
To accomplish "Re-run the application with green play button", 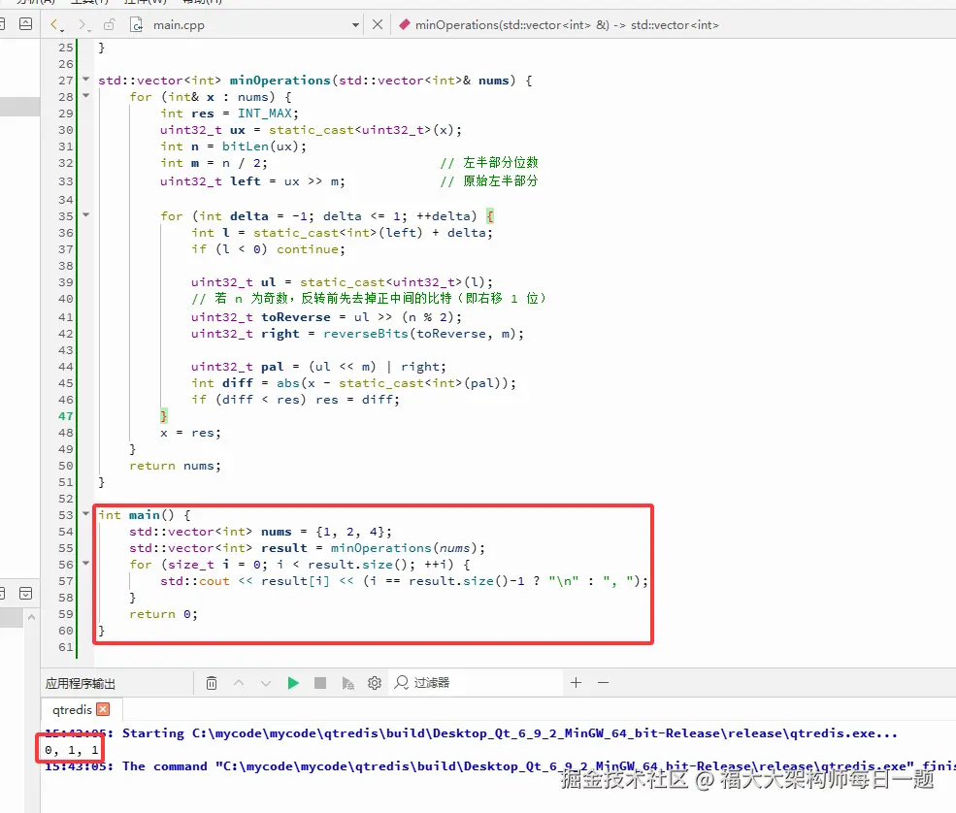I will [293, 683].
